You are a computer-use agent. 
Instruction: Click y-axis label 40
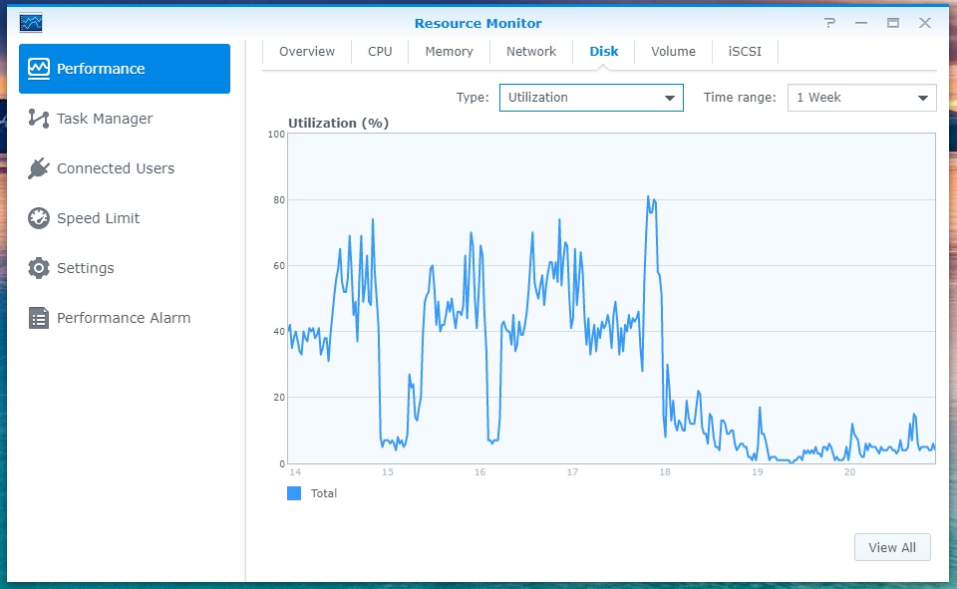(x=279, y=332)
